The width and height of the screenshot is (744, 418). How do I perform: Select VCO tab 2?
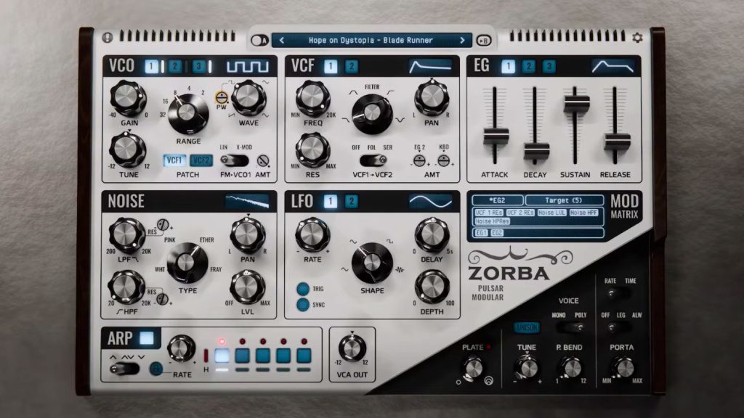(x=174, y=66)
